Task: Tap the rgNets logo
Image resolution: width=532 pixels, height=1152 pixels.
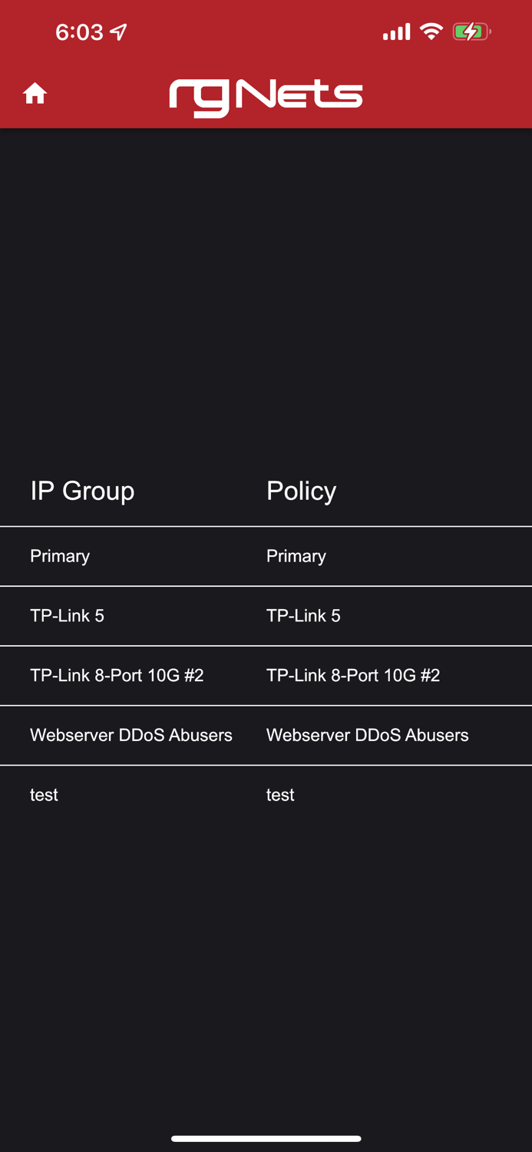Action: click(266, 95)
